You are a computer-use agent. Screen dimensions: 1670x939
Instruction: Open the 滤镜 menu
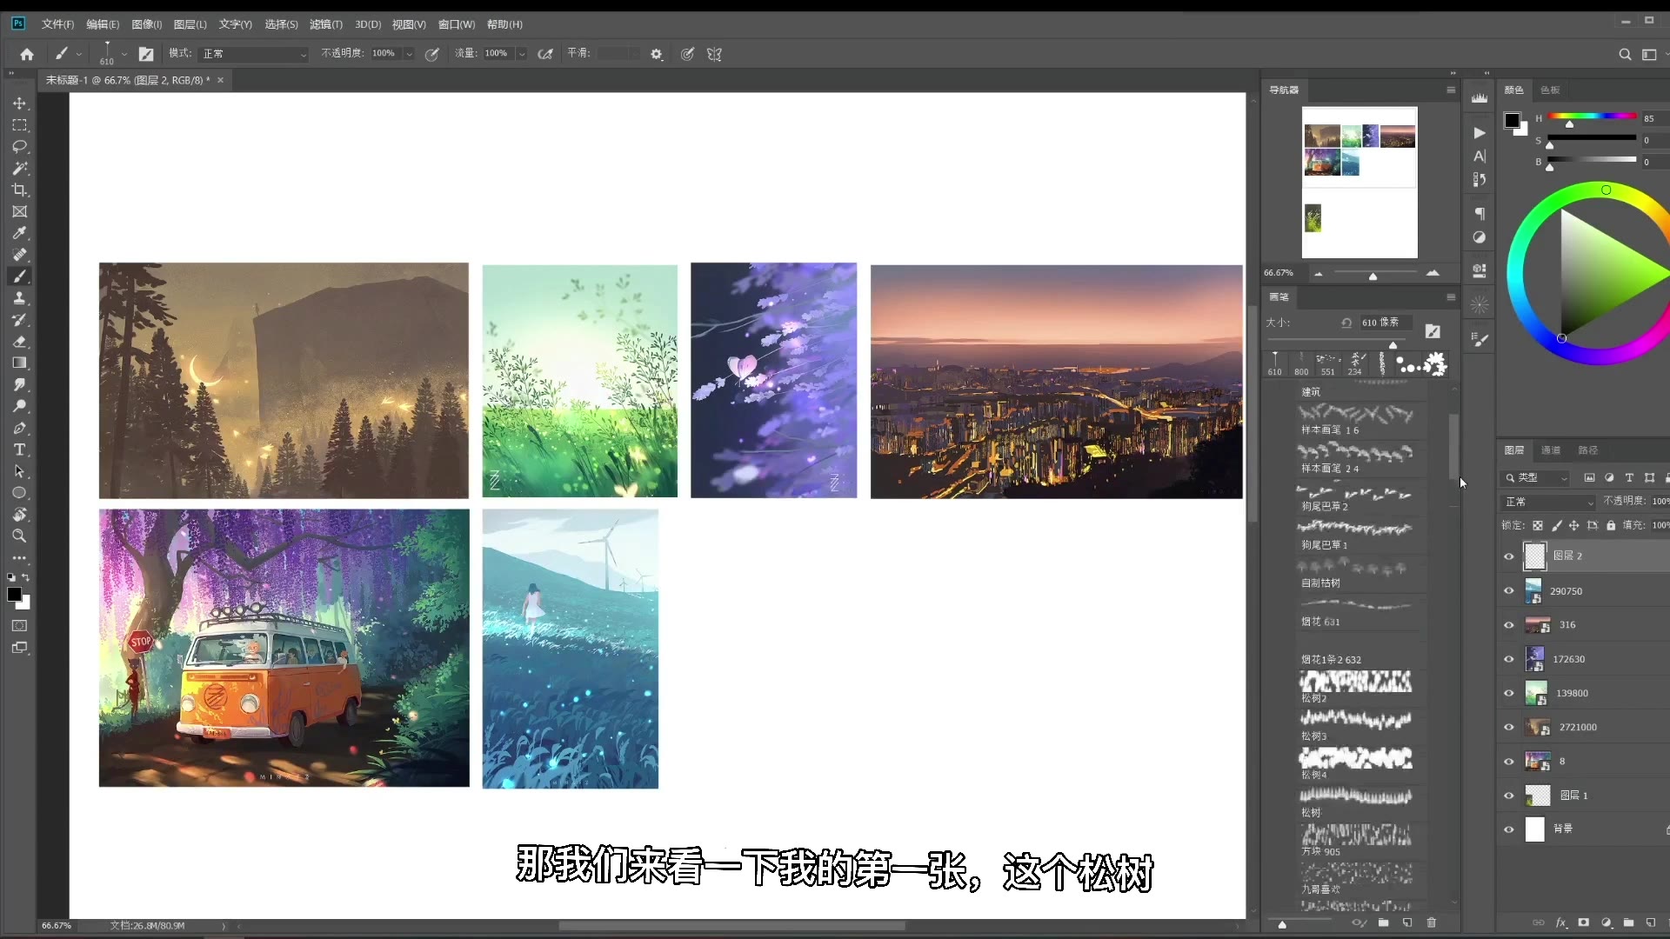click(x=325, y=24)
